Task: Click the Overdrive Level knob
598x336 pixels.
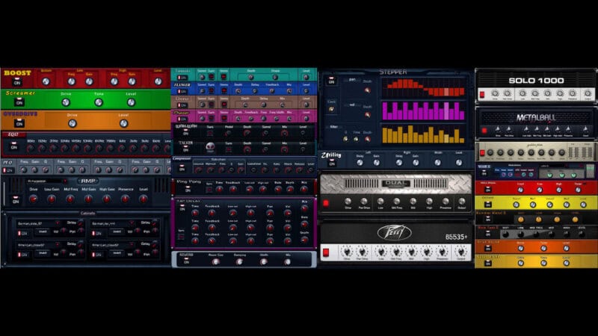Action: [x=123, y=123]
